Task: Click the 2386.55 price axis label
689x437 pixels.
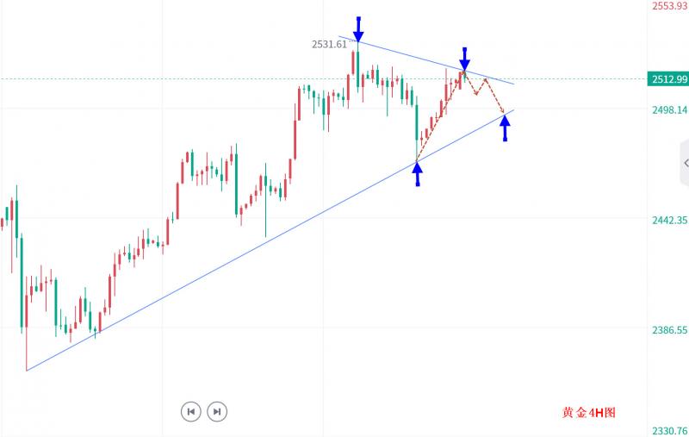Action: point(669,330)
